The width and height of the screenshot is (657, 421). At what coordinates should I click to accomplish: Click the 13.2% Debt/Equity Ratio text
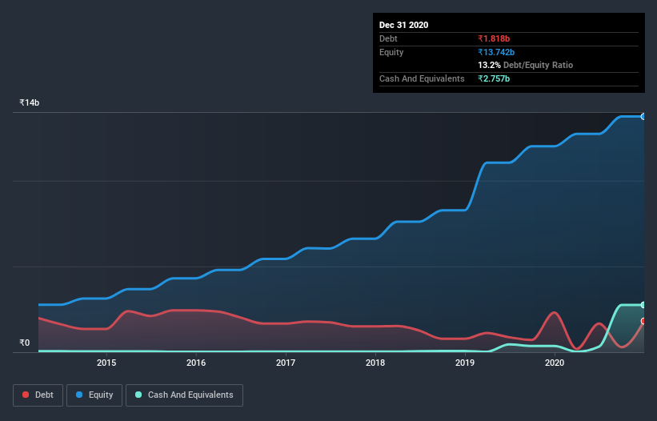pyautogui.click(x=526, y=66)
